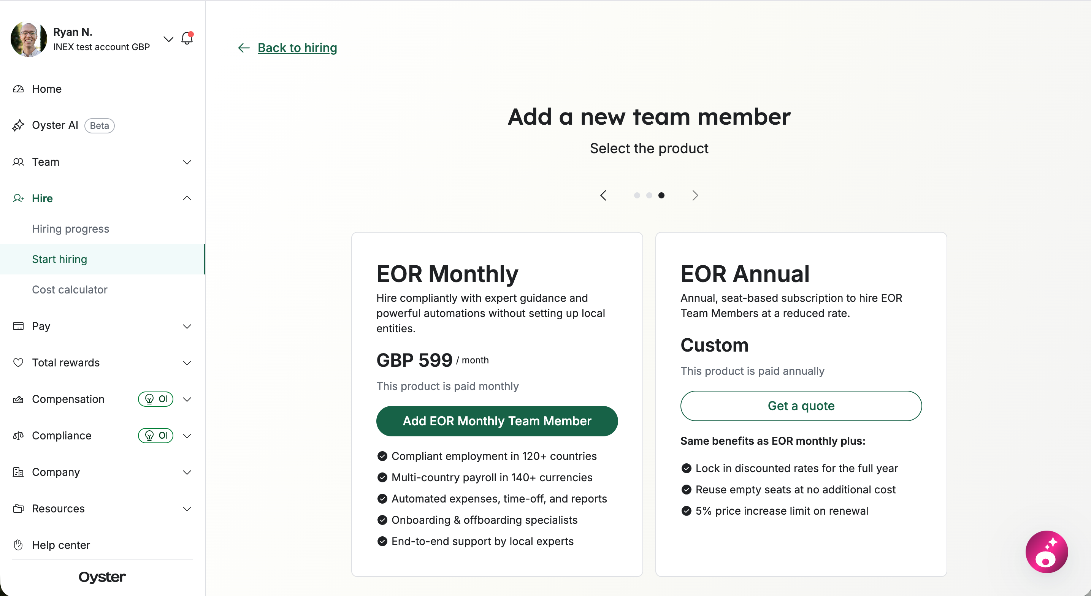Click the Help center hand icon

(18, 545)
